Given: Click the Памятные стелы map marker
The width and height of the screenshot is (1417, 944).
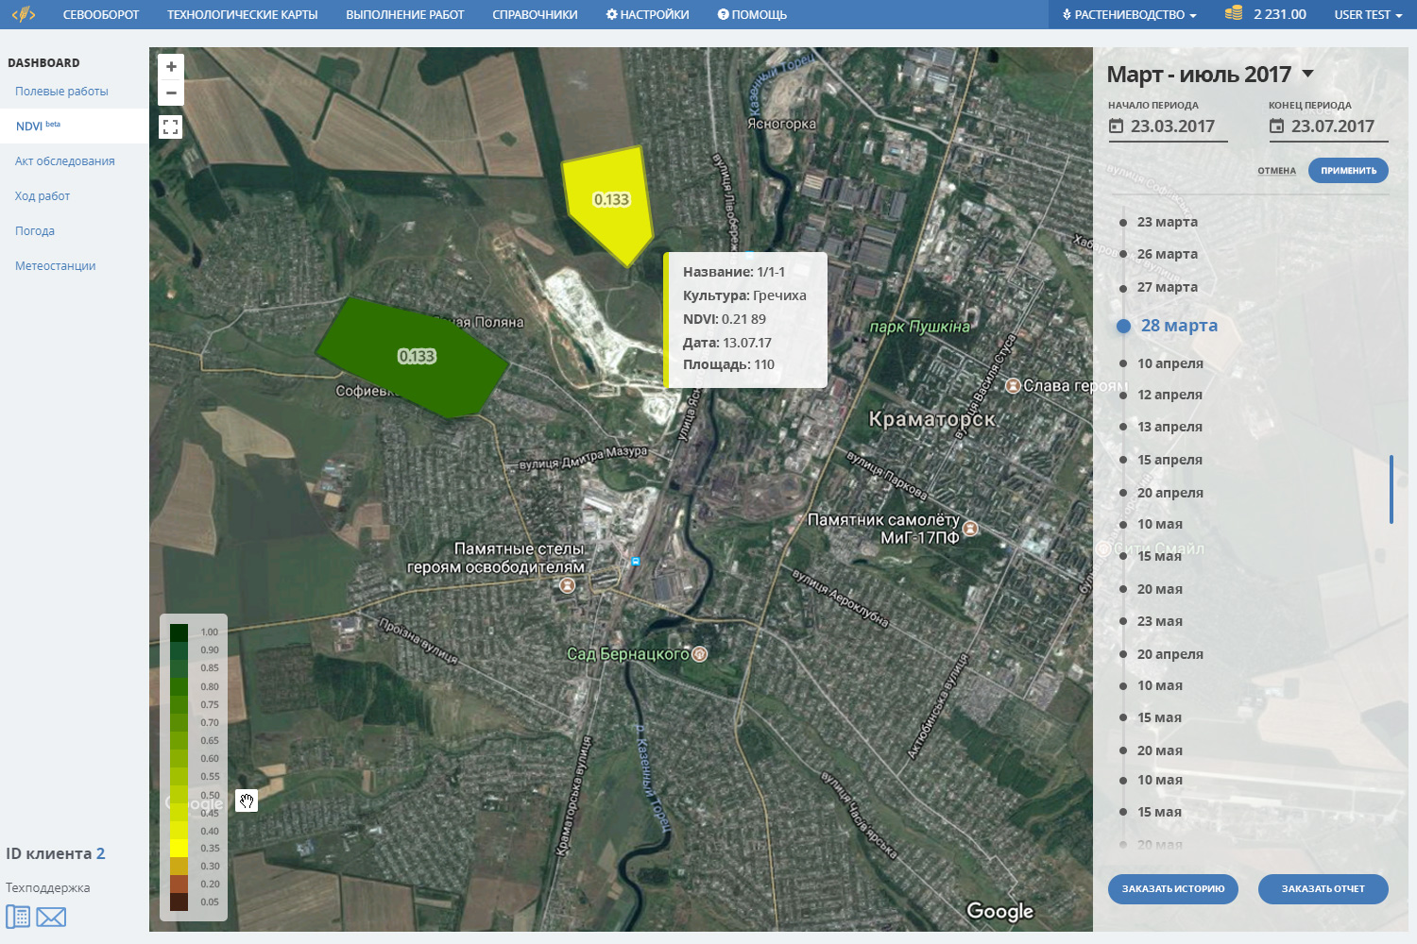Looking at the screenshot, I should (568, 585).
